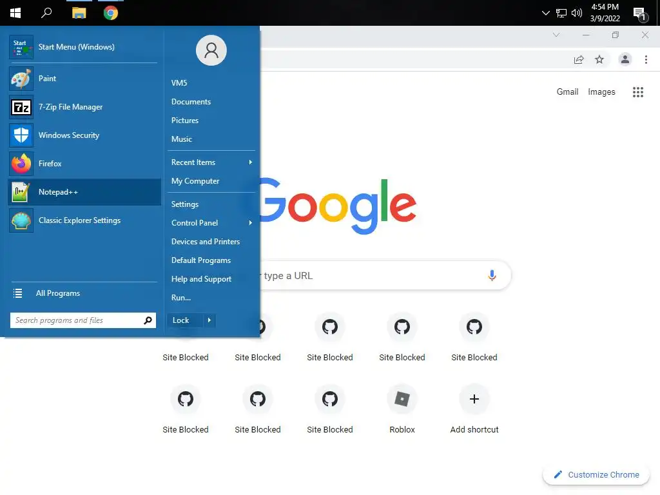The width and height of the screenshot is (660, 495).
Task: Click the Add shortcut tile
Action: (474, 409)
